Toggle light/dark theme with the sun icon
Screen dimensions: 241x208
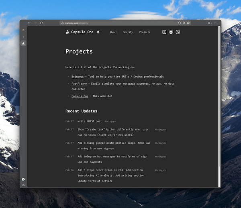98,32
